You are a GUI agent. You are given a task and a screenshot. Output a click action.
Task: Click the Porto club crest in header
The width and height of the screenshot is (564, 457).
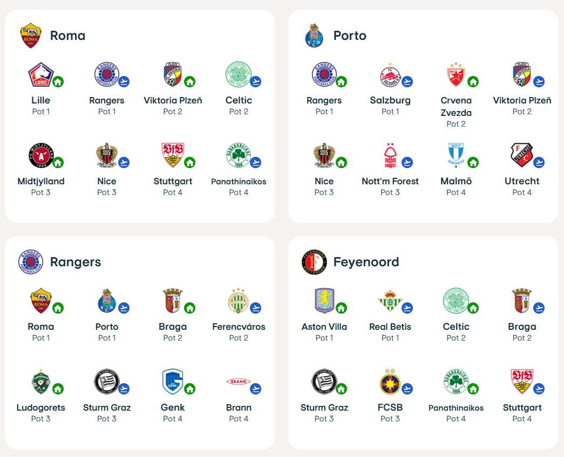[314, 36]
